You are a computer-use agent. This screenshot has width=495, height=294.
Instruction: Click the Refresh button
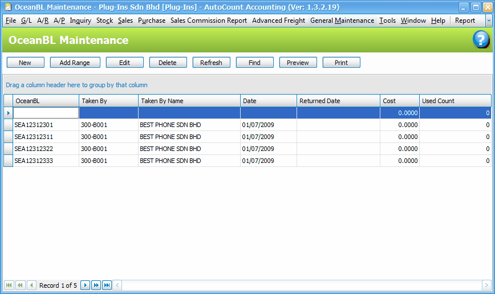pos(211,63)
